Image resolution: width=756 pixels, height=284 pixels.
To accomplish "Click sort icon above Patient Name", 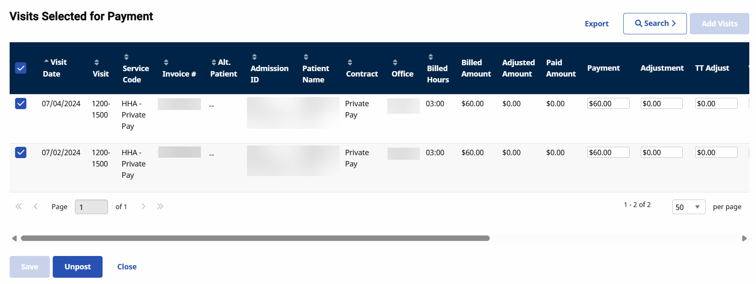I will coord(306,57).
